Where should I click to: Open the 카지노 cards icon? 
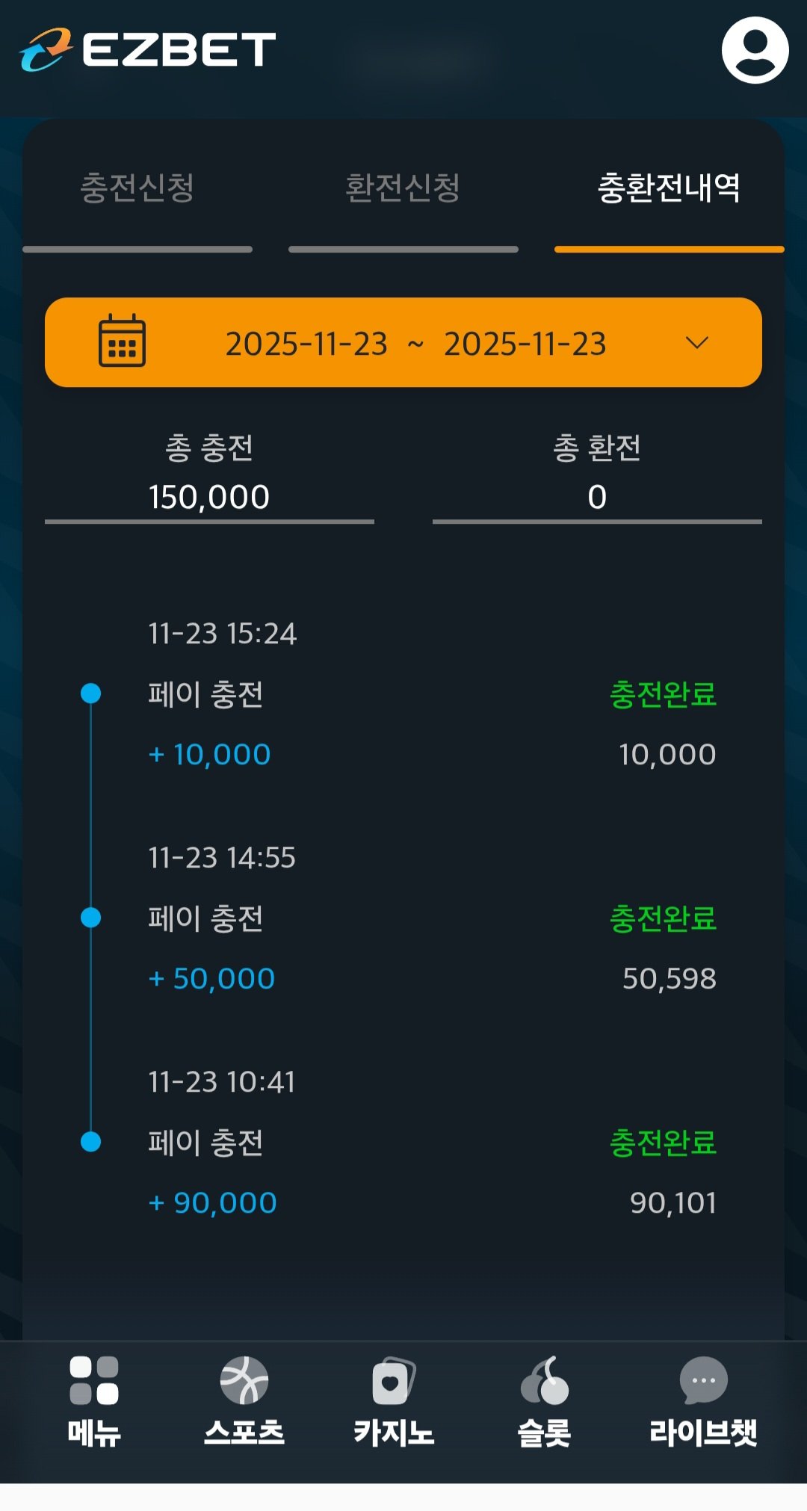pos(393,1379)
